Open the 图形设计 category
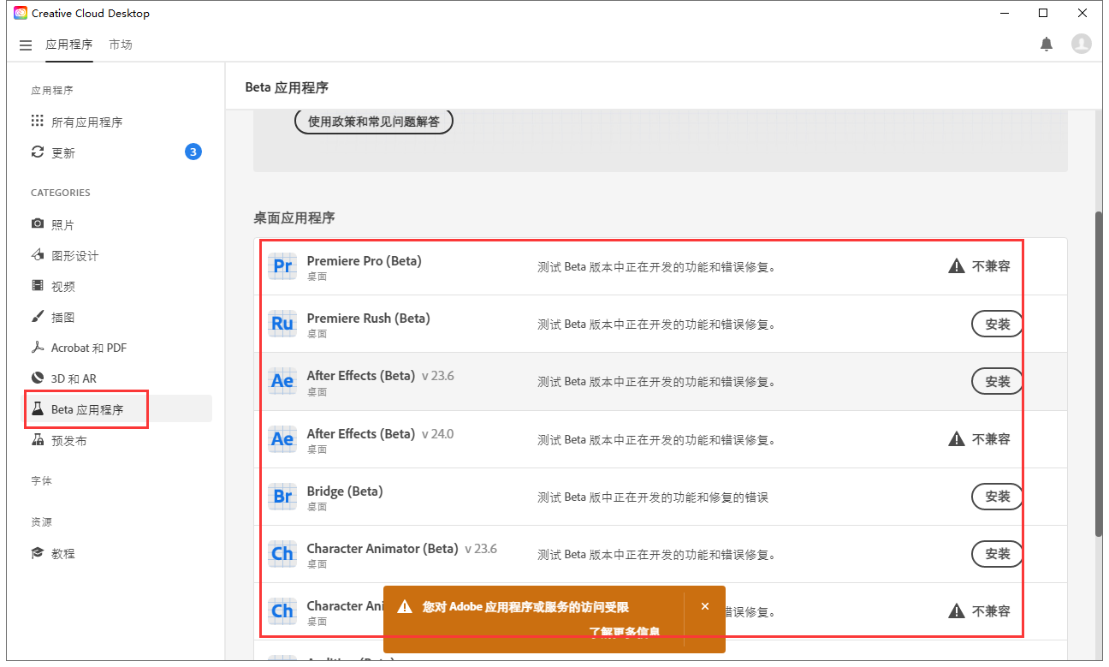The width and height of the screenshot is (1109, 667). (x=75, y=255)
